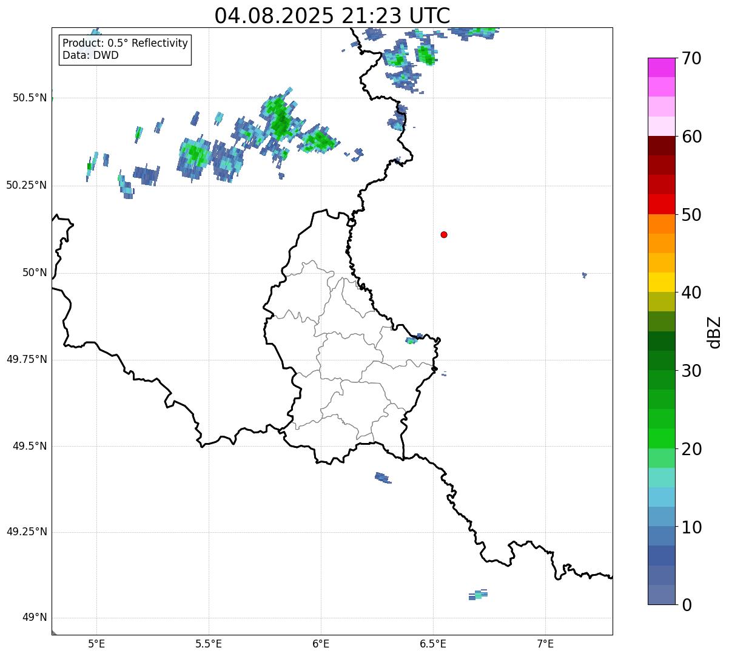
Task: Select the 'Data: DWD' label
Action: 90,55
